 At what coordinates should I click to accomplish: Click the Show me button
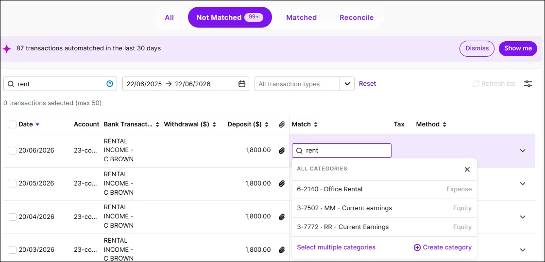pyautogui.click(x=518, y=48)
